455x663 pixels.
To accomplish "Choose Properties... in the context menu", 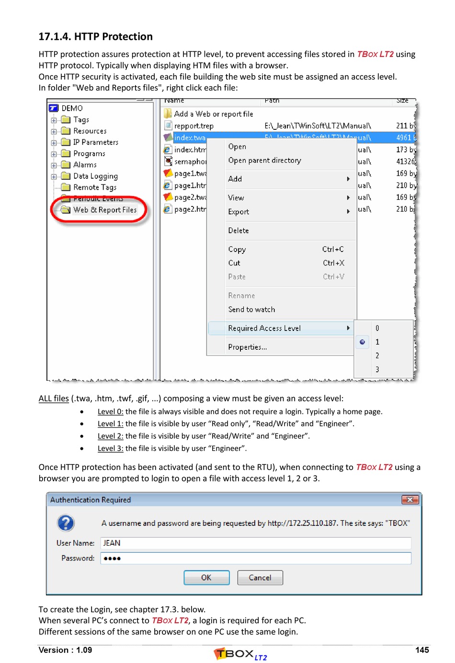I will [x=247, y=347].
